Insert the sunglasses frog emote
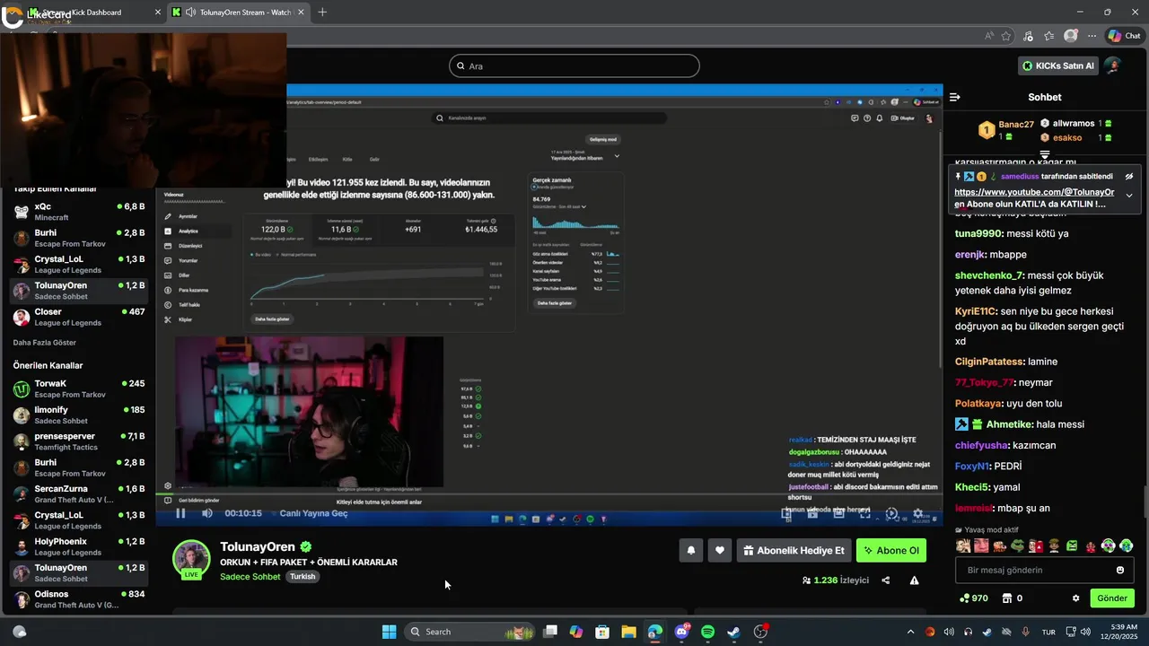This screenshot has width=1149, height=646. click(1017, 546)
